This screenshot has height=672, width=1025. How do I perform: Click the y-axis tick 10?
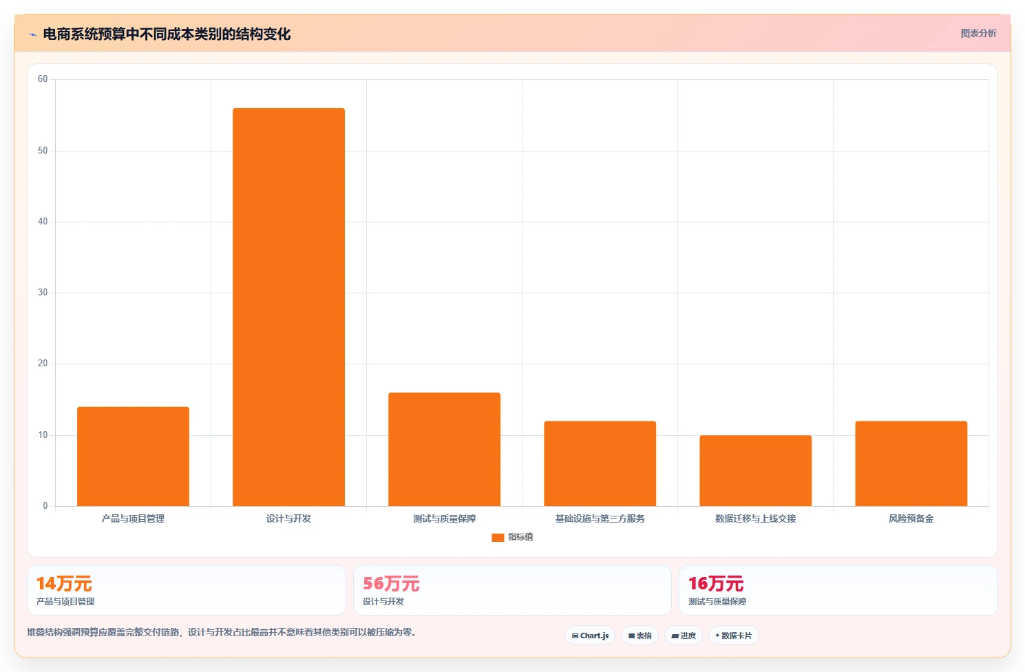43,435
